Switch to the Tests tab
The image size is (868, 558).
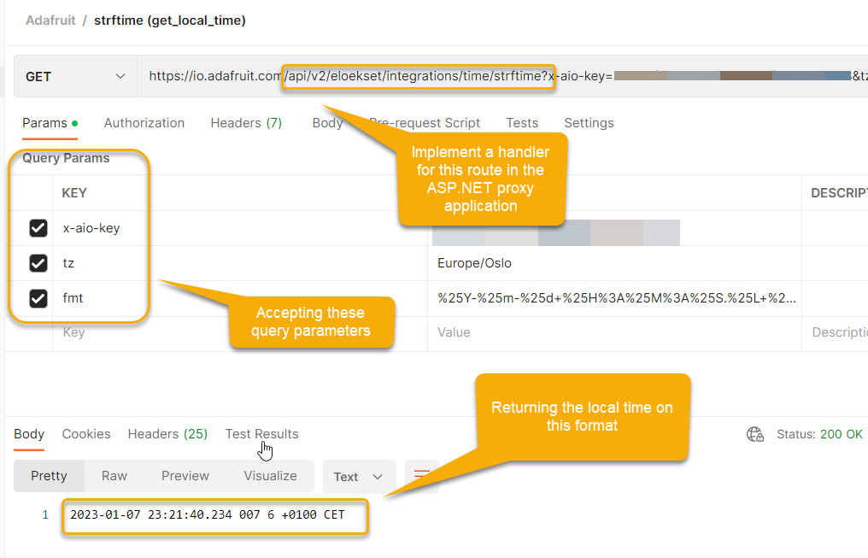[521, 123]
